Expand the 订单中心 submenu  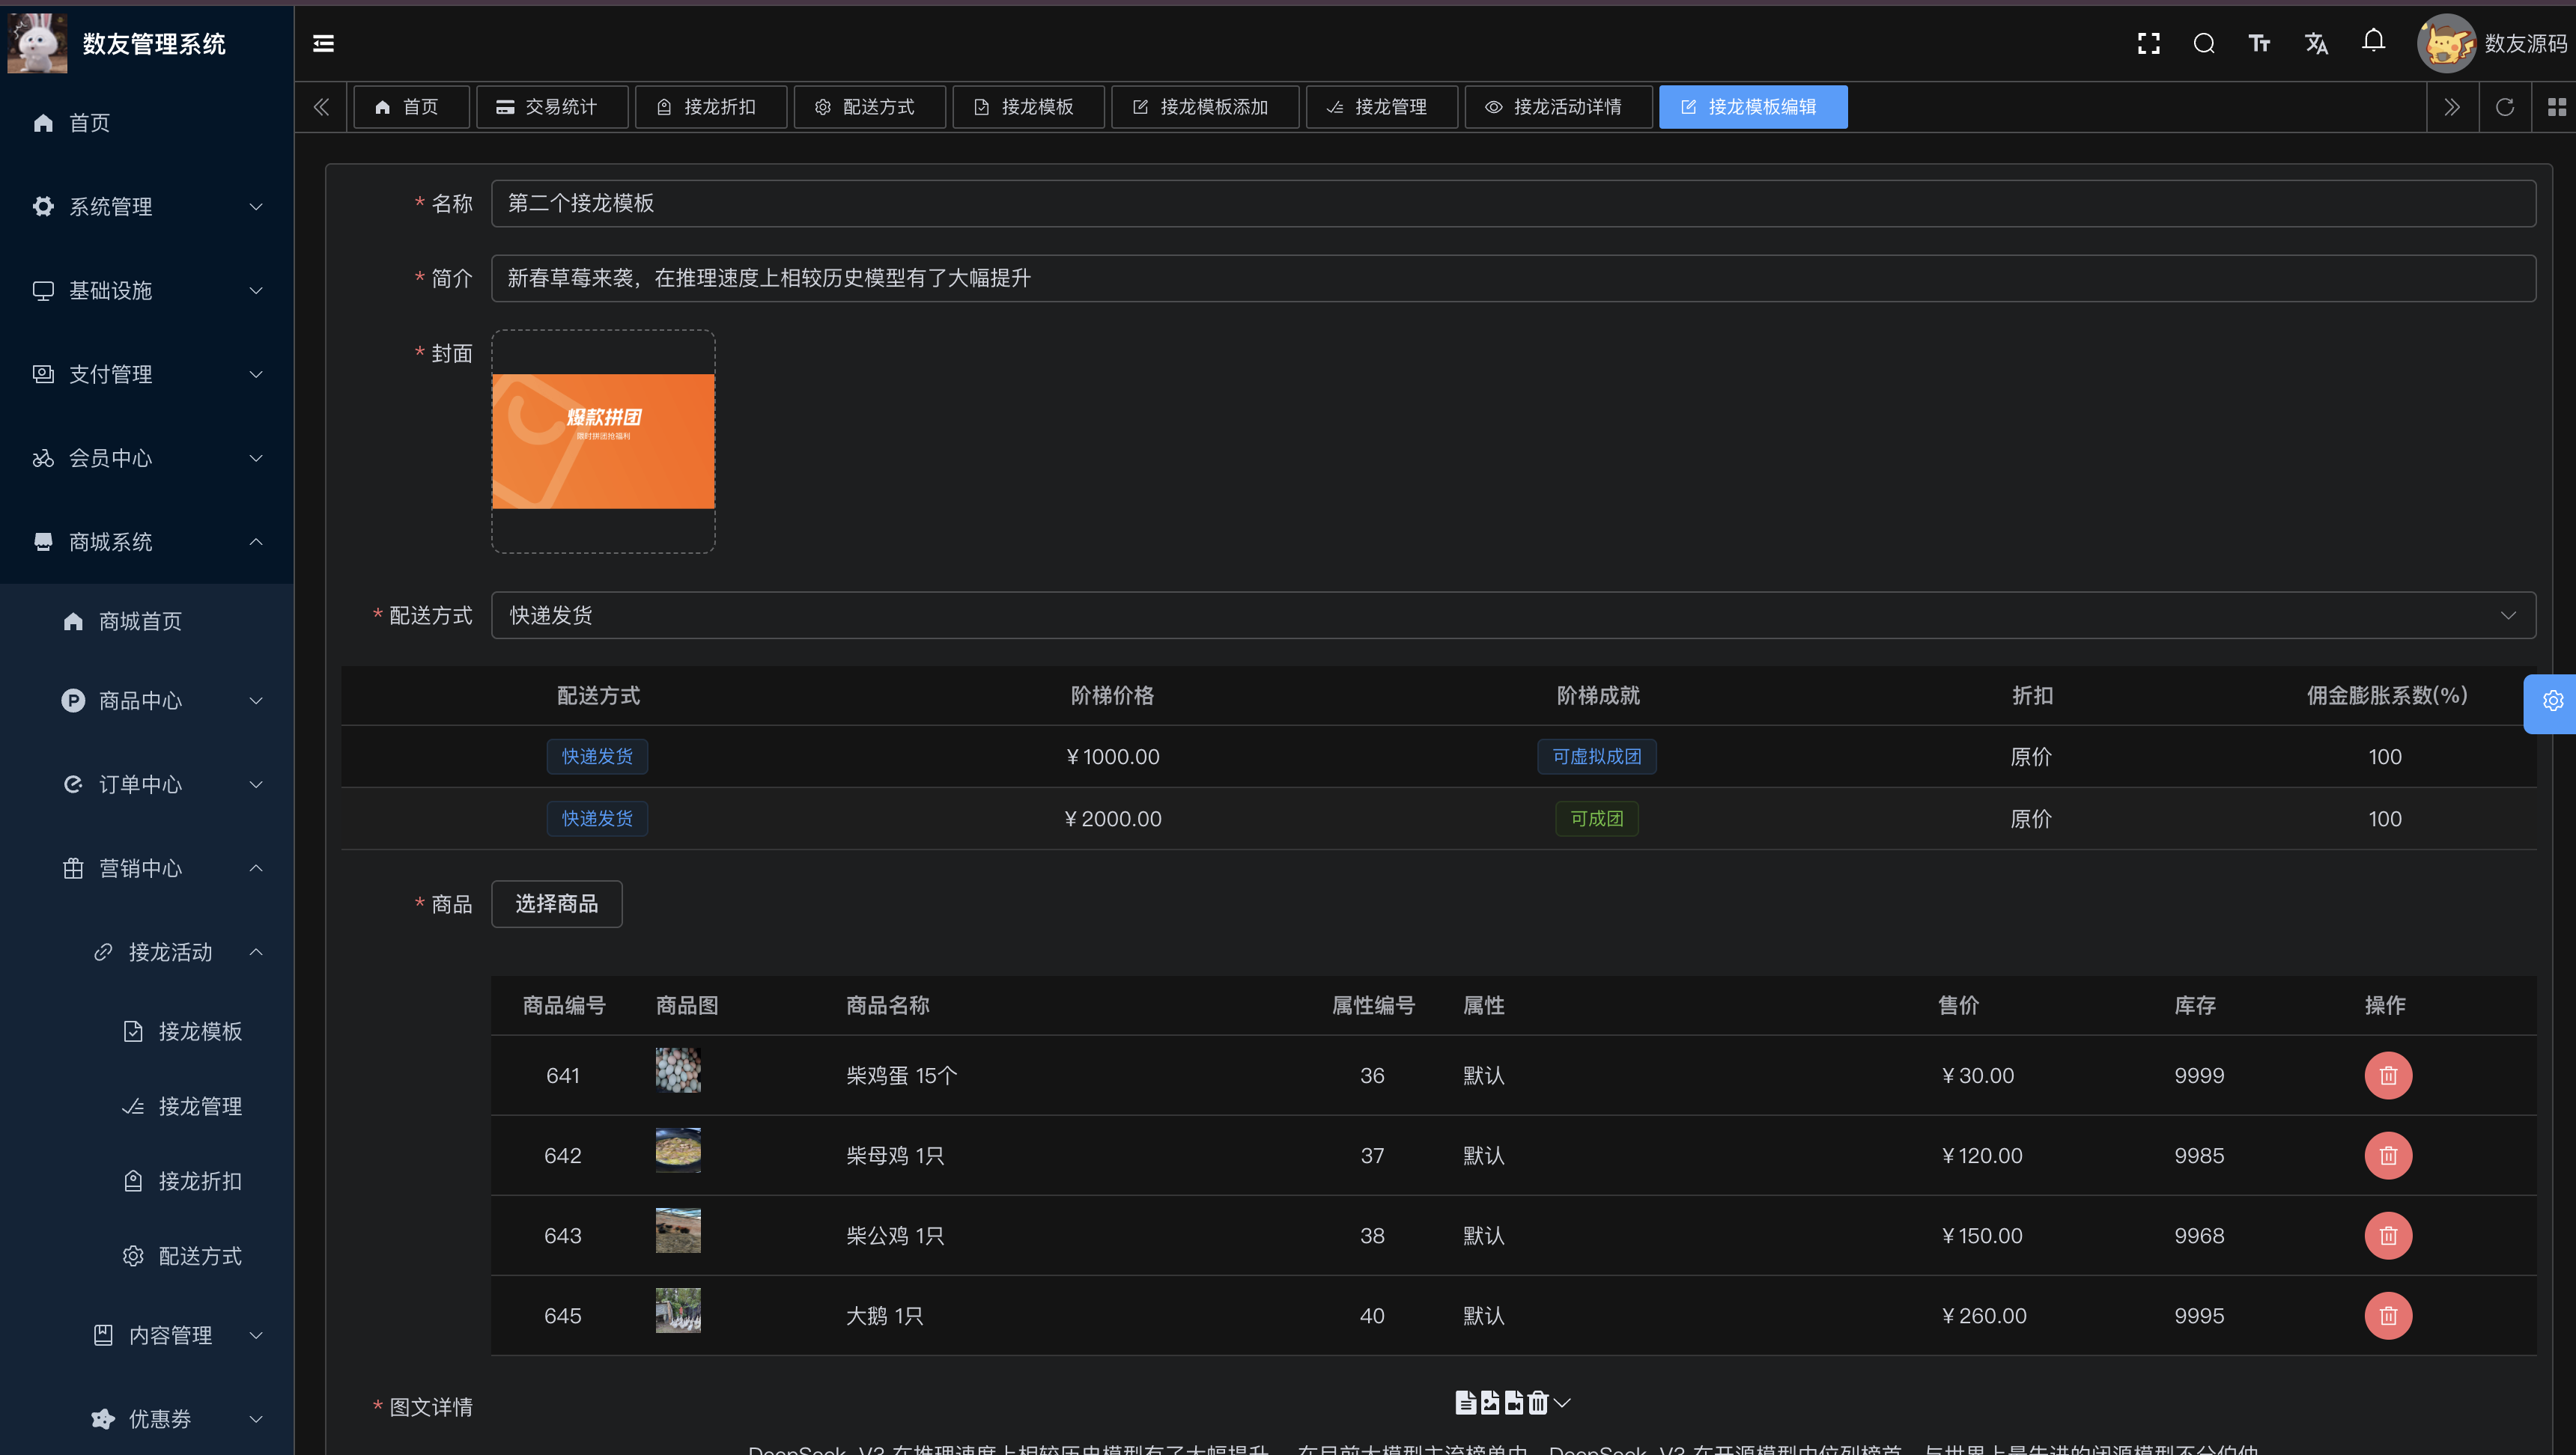(x=147, y=785)
